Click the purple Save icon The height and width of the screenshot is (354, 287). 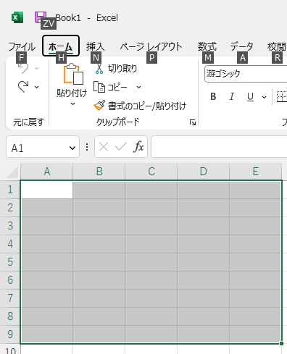point(41,17)
